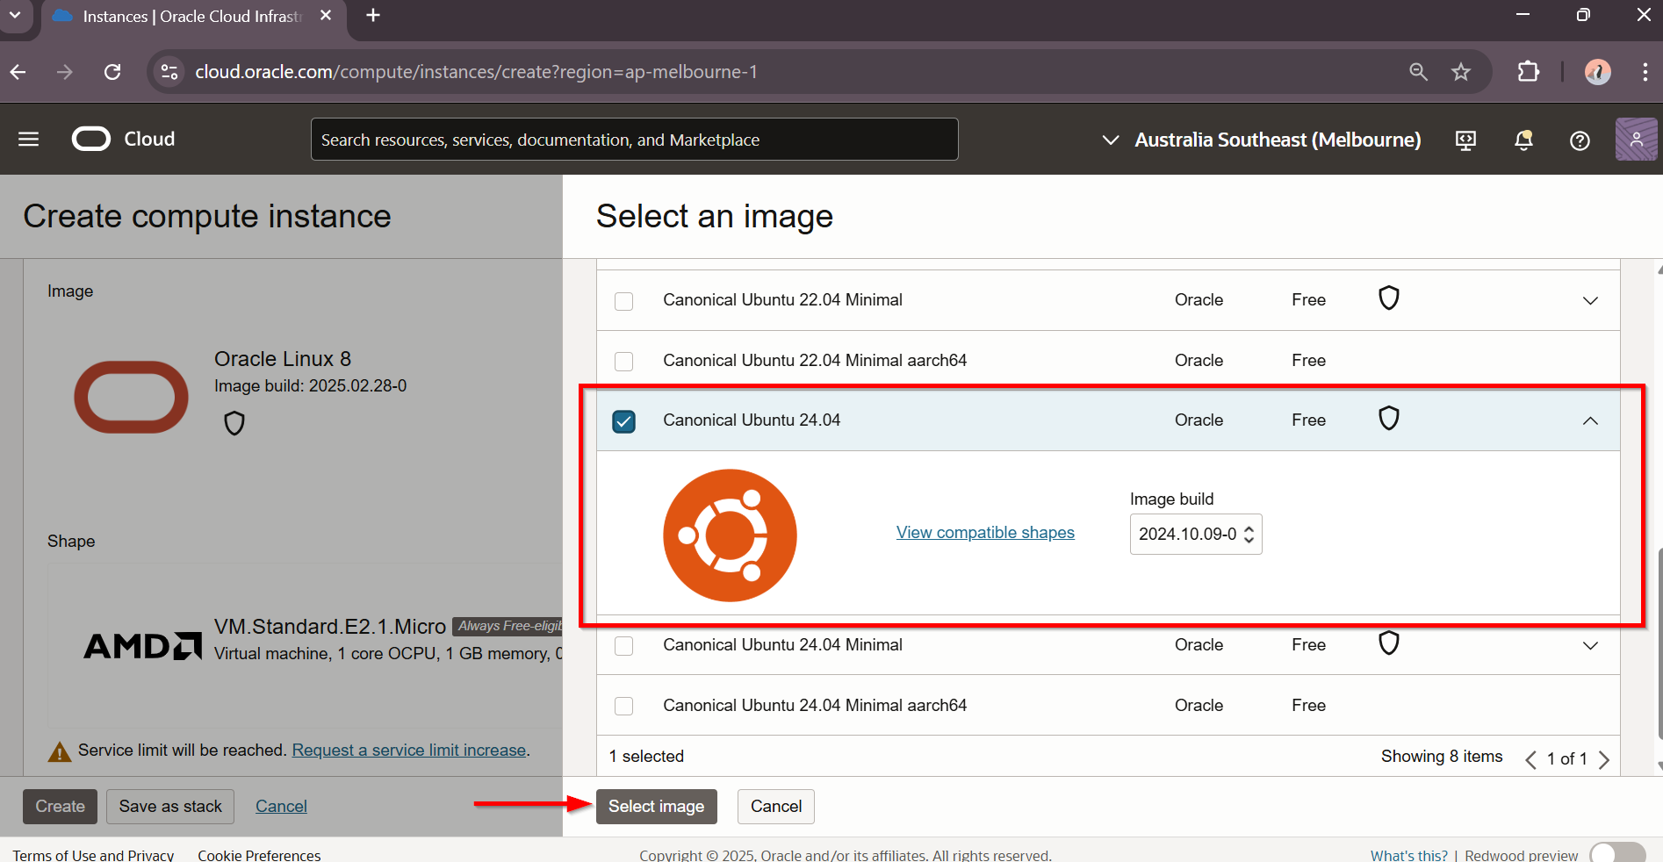Uncheck the Canonical Ubuntu 24.04 checkbox
Screen dimensions: 1663x862
(x=623, y=421)
